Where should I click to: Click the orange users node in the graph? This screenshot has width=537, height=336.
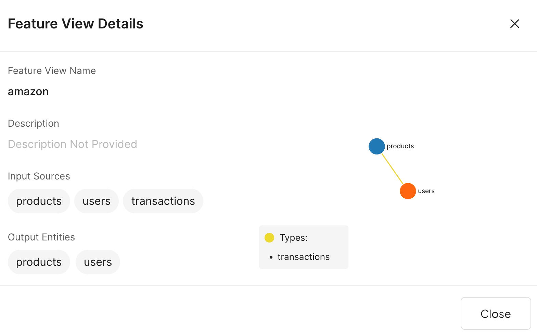[x=408, y=191]
